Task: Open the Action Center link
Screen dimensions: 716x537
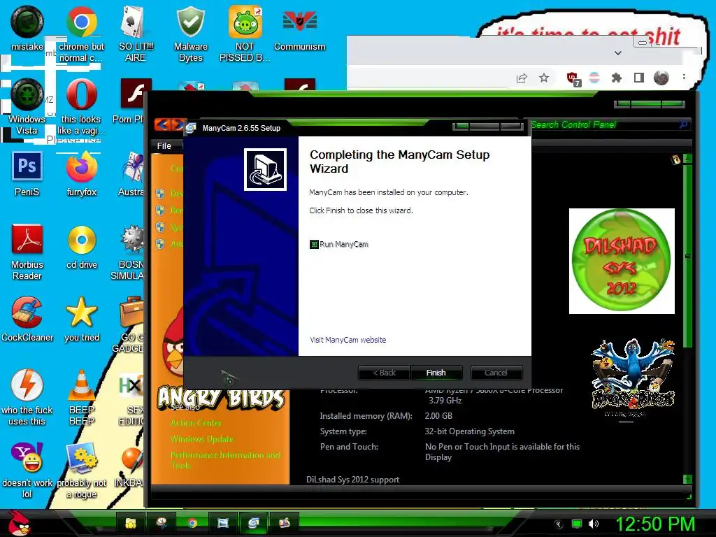Action: click(x=196, y=423)
